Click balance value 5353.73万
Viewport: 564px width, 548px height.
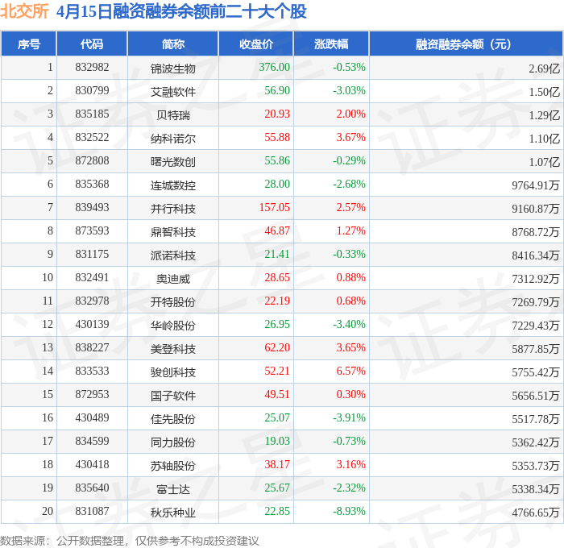536,466
